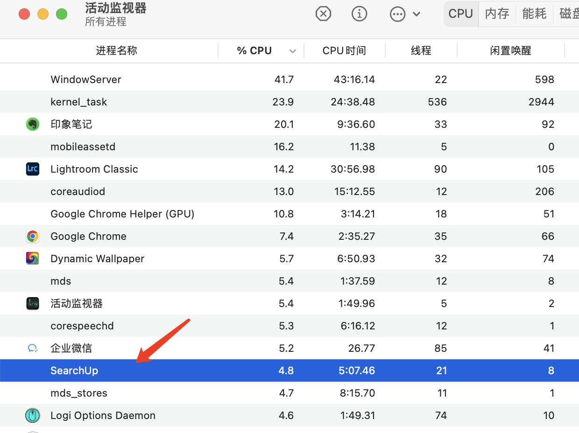Click the Google Chrome app icon

[x=32, y=236]
